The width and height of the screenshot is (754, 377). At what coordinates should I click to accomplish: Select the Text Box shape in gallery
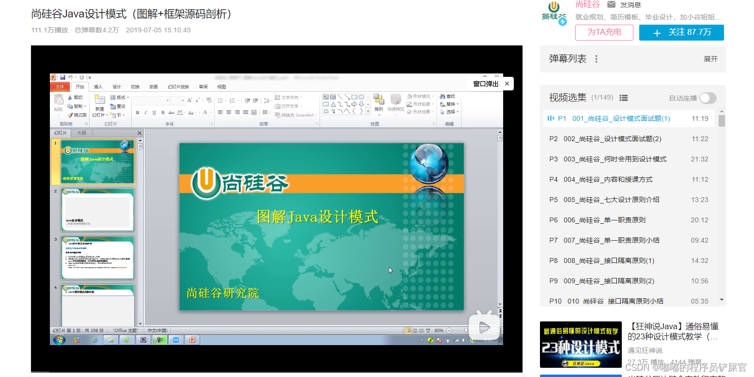click(x=326, y=97)
